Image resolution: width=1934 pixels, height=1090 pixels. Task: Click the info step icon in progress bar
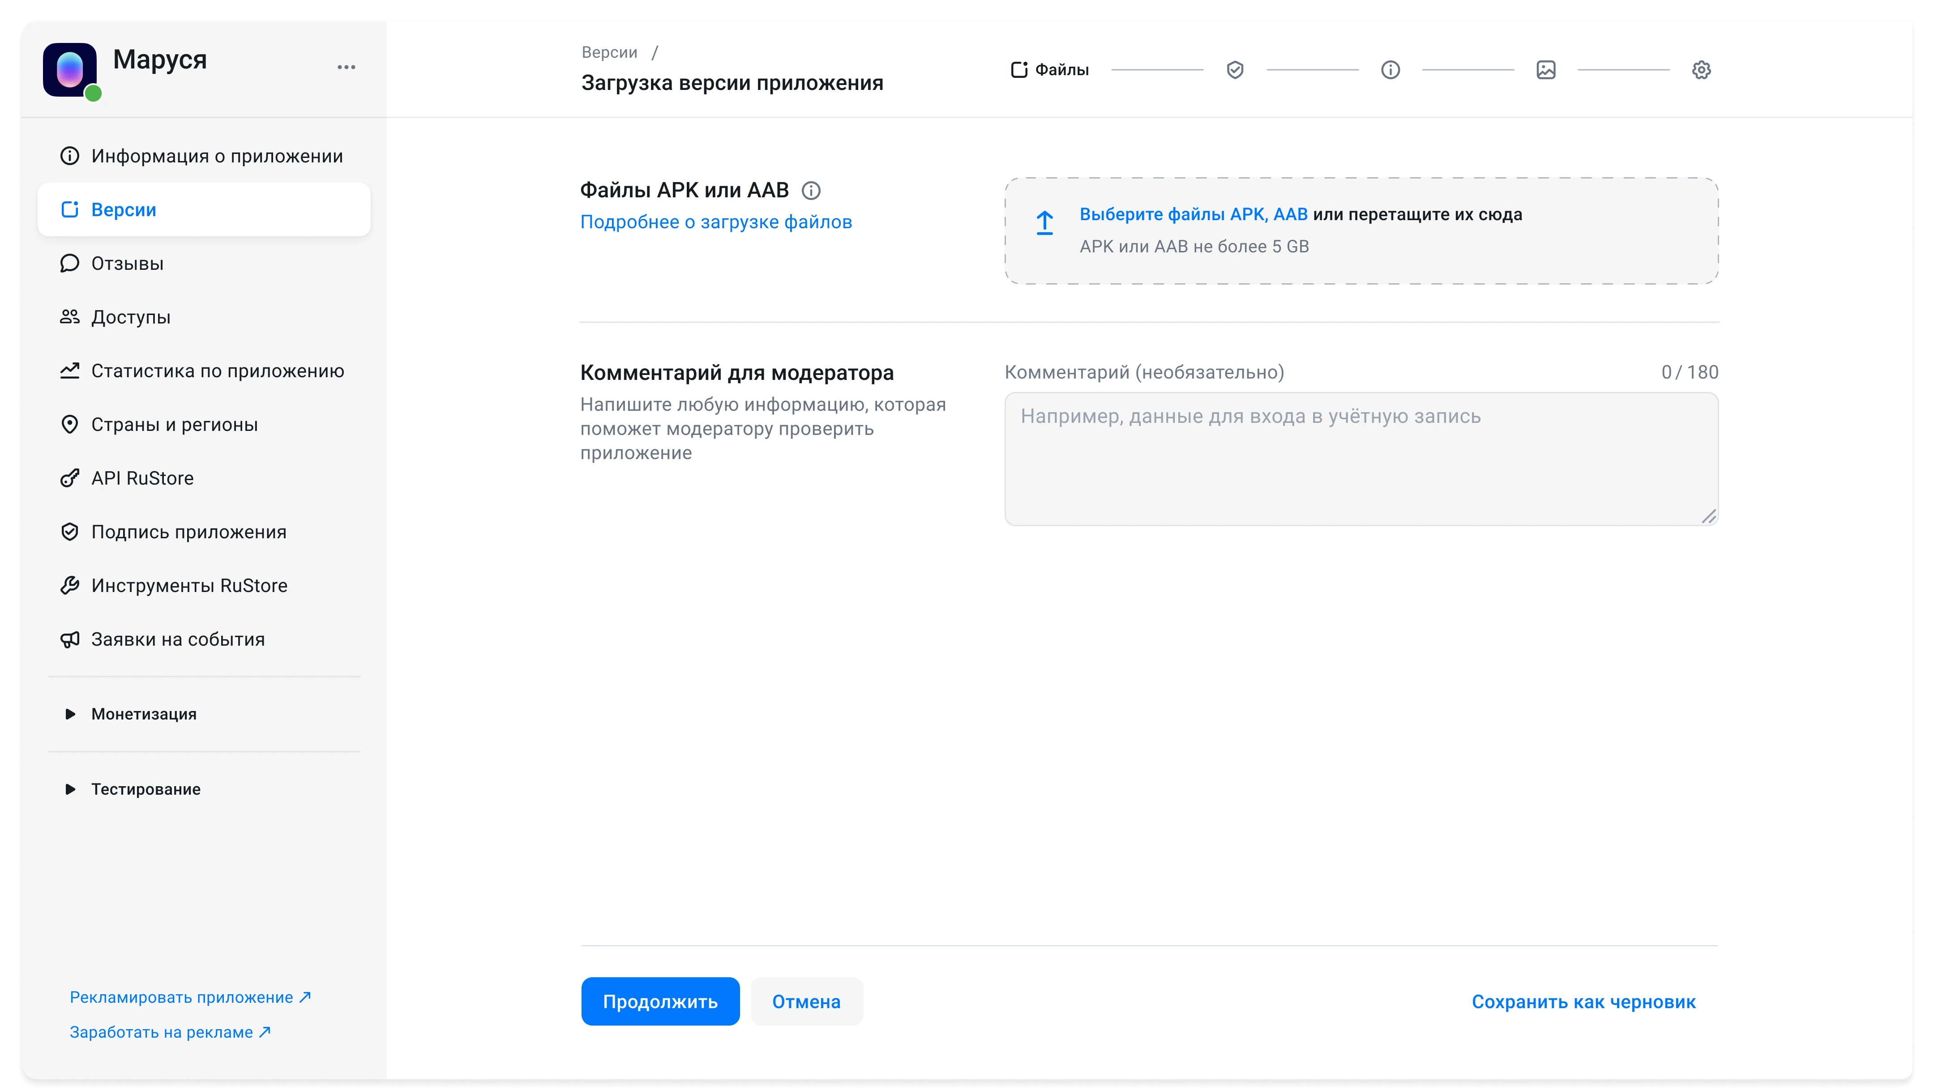tap(1391, 70)
